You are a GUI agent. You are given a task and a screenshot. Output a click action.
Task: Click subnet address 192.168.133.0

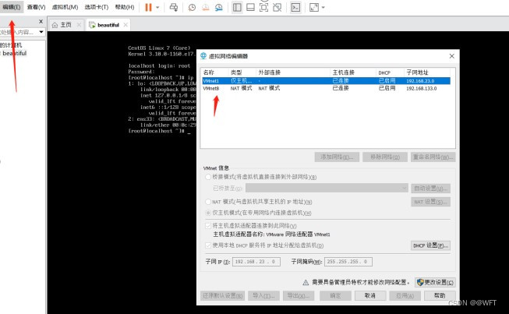click(422, 88)
